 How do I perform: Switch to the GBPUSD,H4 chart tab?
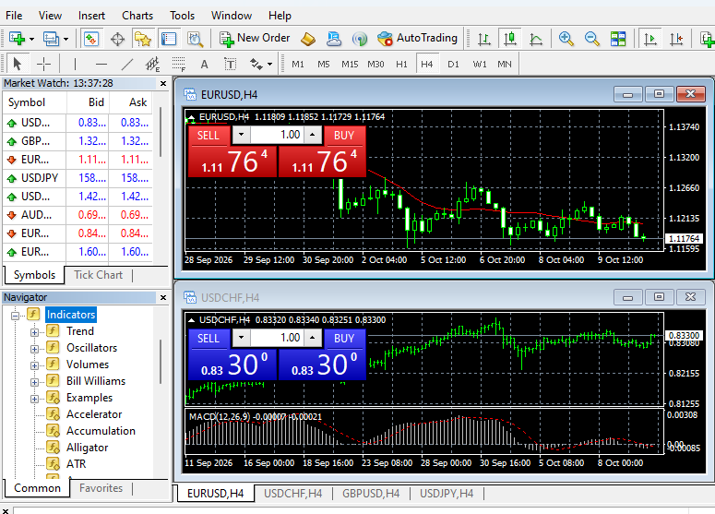coord(371,494)
